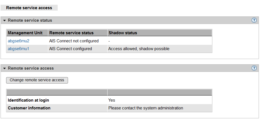Click the Management Unit column header

click(x=25, y=33)
